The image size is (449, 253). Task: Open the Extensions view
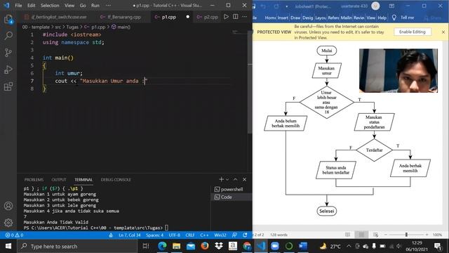[8, 86]
